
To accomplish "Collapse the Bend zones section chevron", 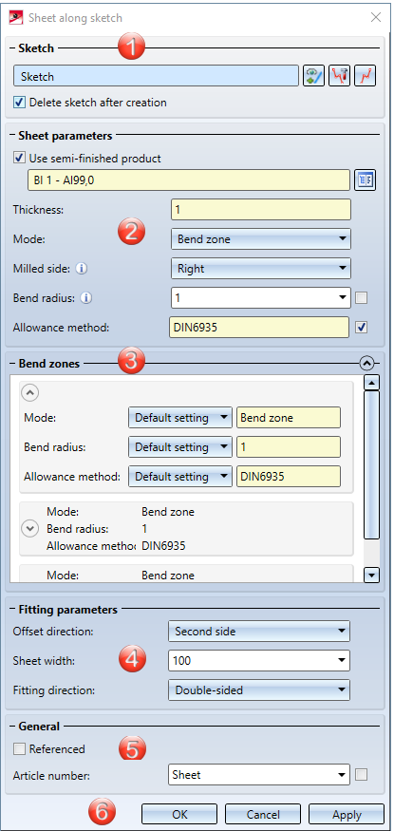I will click(366, 363).
